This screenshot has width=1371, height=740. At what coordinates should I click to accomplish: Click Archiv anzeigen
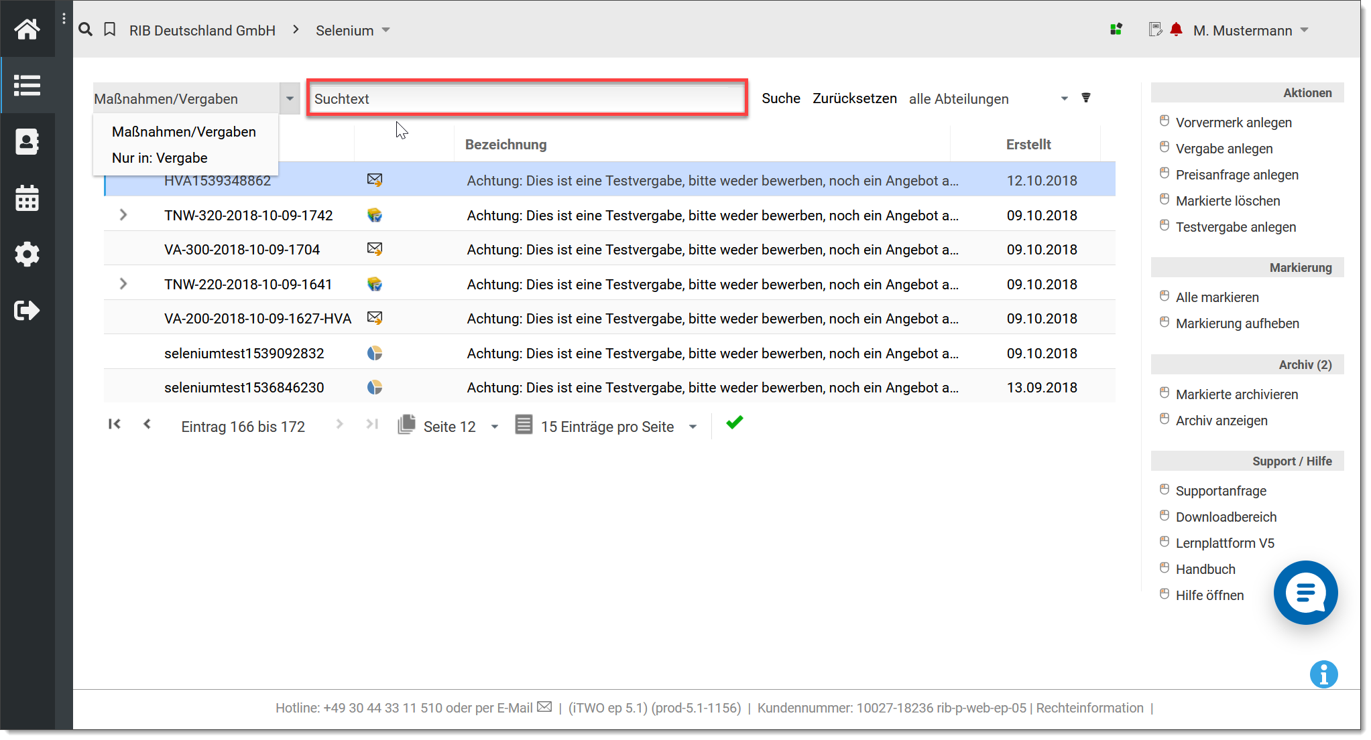pyautogui.click(x=1221, y=421)
